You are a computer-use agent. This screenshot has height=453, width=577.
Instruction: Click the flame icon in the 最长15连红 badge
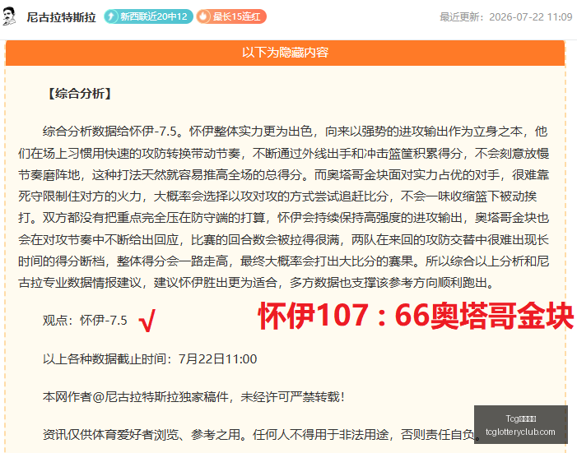pyautogui.click(x=203, y=16)
